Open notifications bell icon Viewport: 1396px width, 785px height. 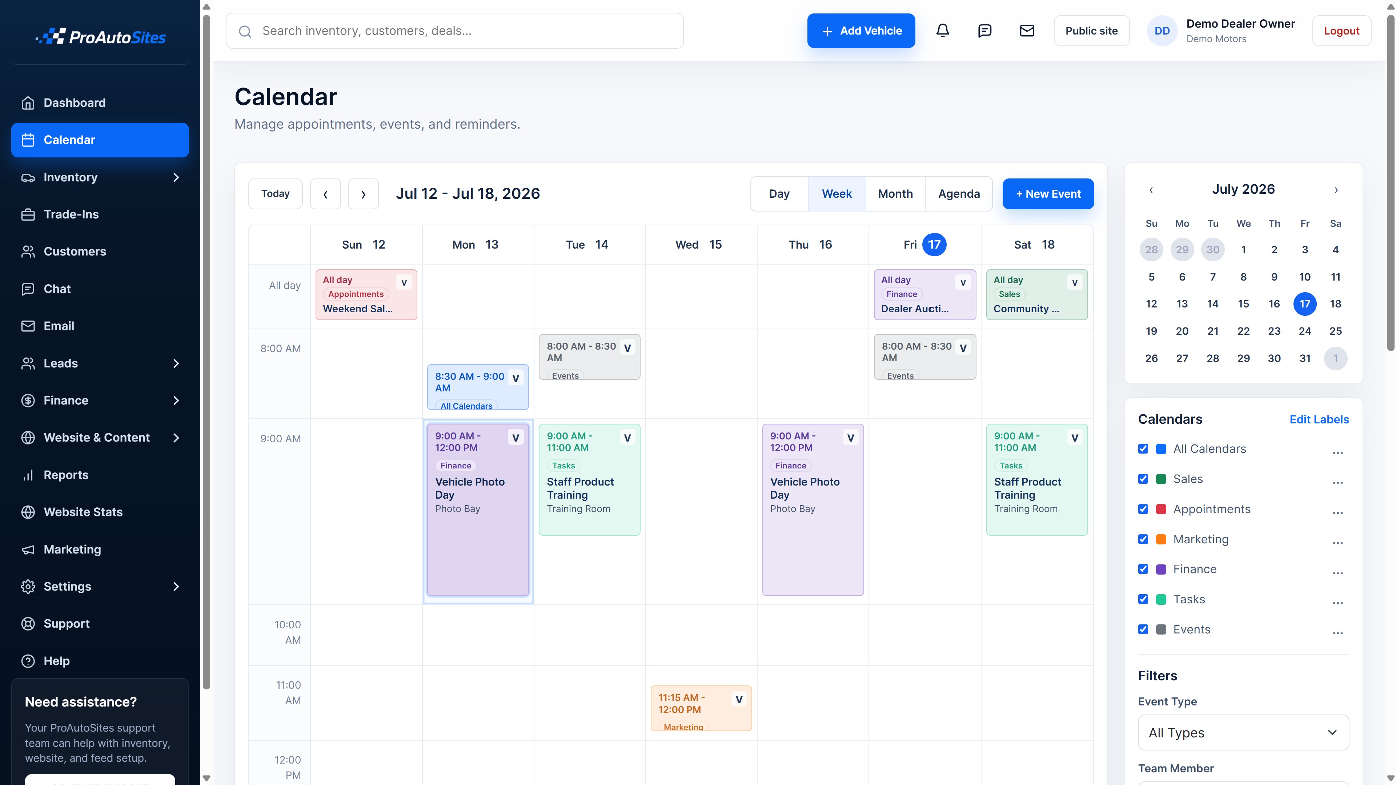tap(942, 31)
